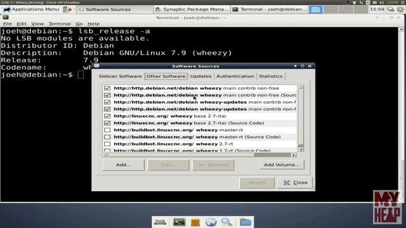Click the Show Desktop icon in bottom dock
The height and width of the screenshot is (228, 406).
(160, 222)
